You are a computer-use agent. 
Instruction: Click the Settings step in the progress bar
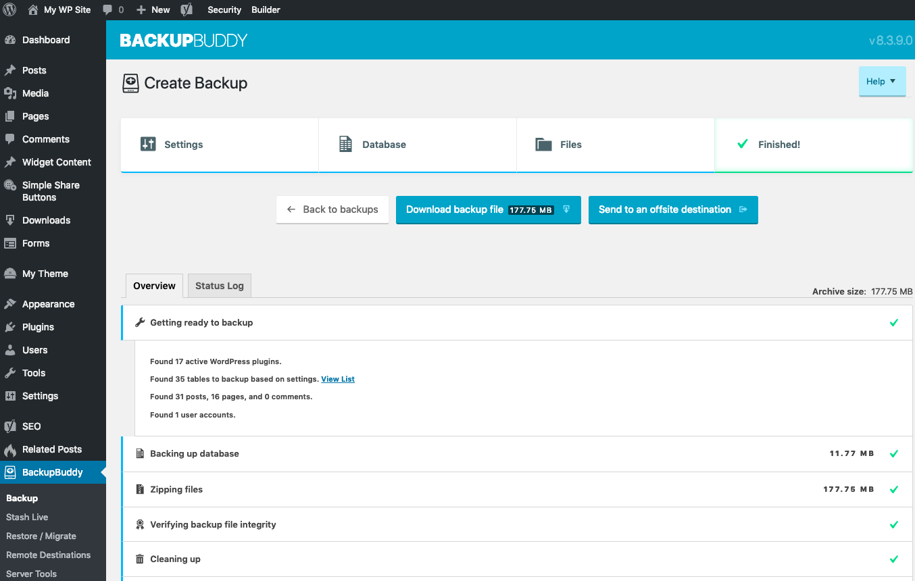tap(220, 145)
